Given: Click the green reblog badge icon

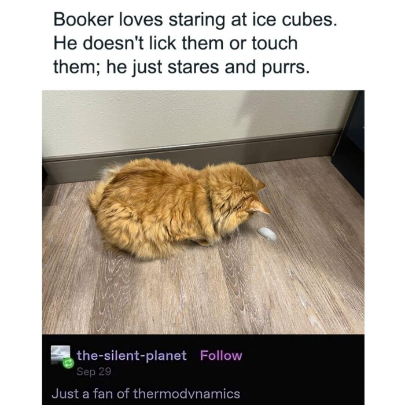Looking at the screenshot, I should point(68,363).
